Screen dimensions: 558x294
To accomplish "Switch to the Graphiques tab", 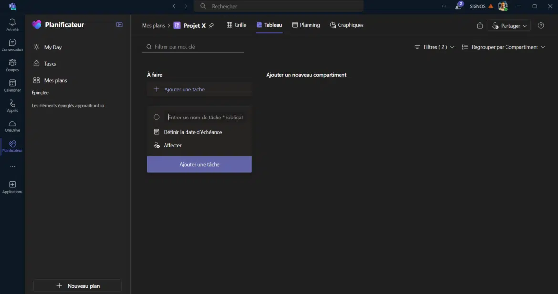I will point(347,25).
